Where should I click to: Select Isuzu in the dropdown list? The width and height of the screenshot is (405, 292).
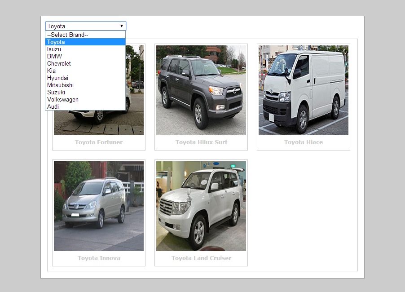coord(85,49)
